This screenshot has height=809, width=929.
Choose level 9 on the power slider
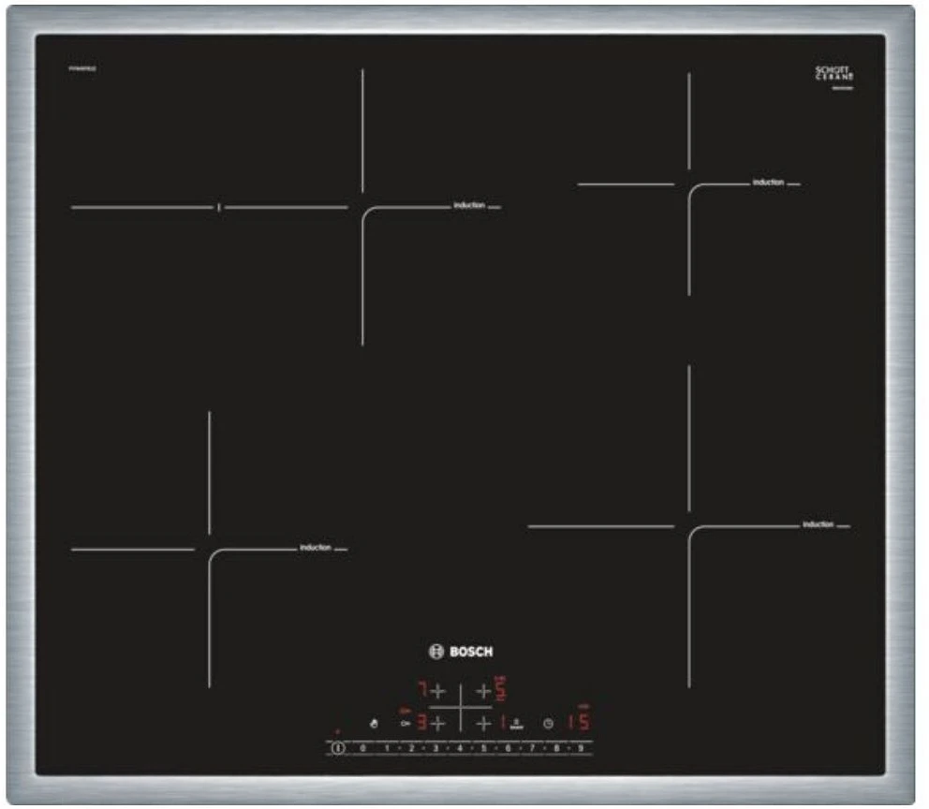581,748
